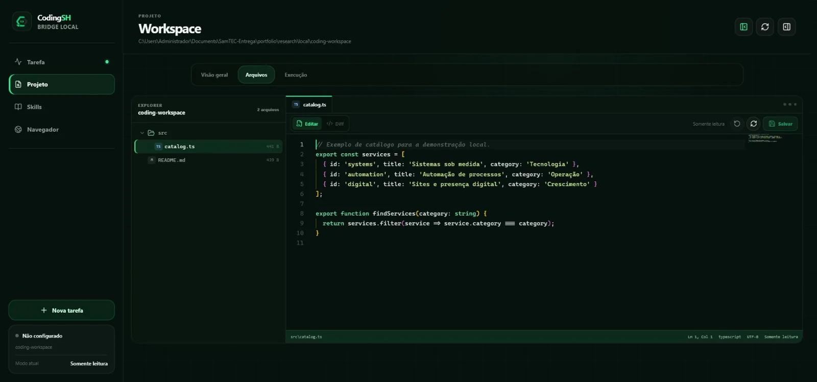
Task: Open README.md in the explorer
Action: pos(208,160)
